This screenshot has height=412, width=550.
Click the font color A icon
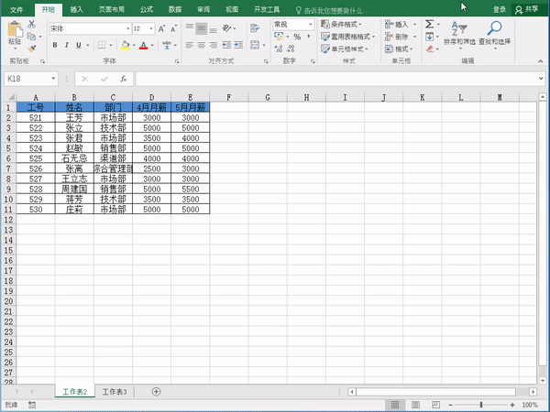(x=143, y=44)
